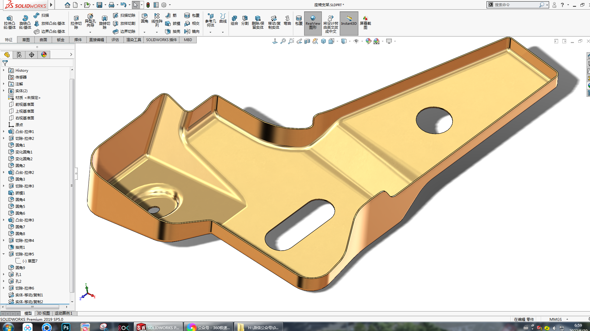Select the 筋 rib tool
Image resolution: width=590 pixels, height=331 pixels.
(171, 15)
